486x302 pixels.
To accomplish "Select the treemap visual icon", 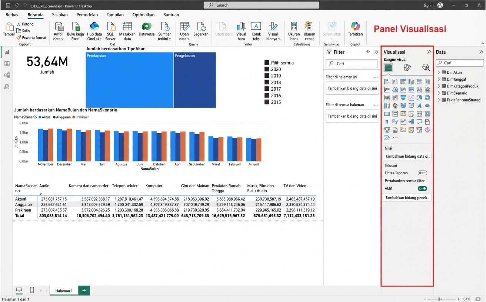I will [x=387, y=105].
